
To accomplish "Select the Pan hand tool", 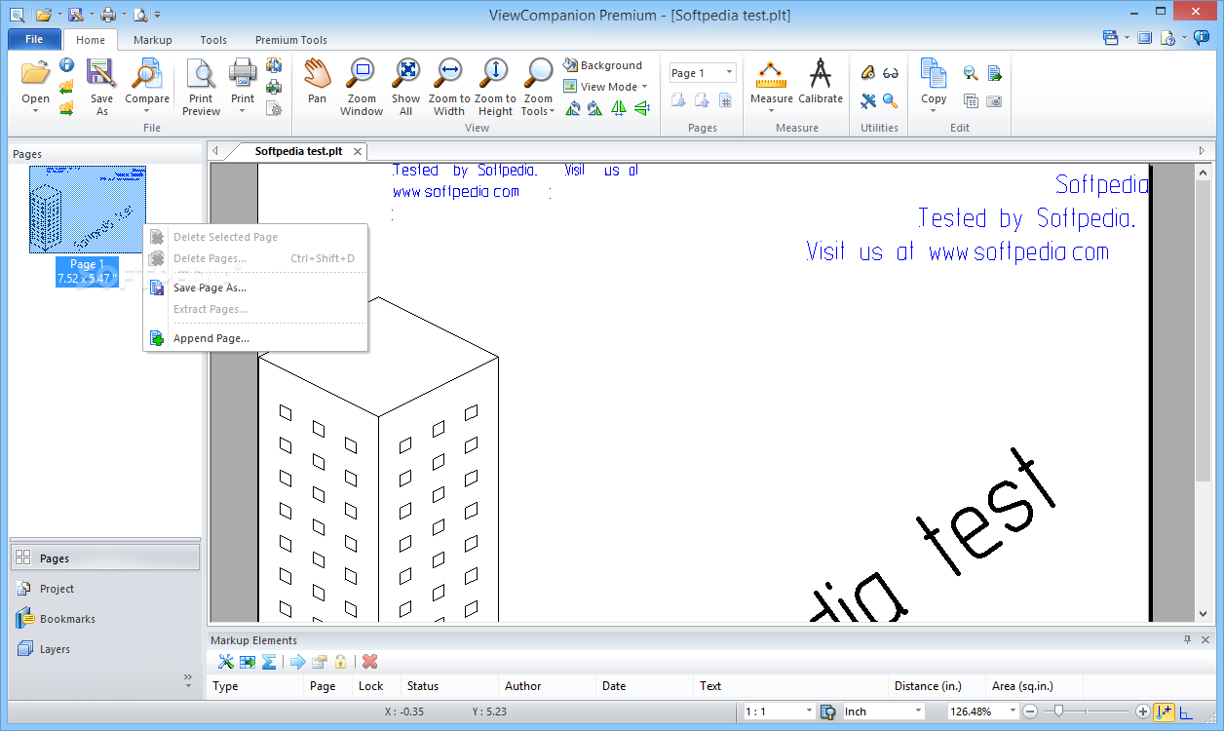I will tap(317, 82).
